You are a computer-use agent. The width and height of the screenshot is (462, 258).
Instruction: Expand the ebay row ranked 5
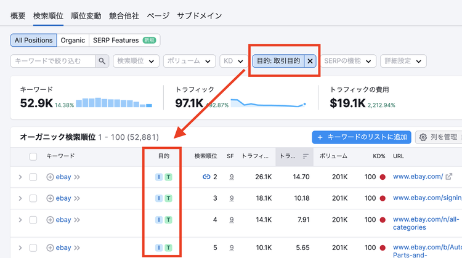click(x=20, y=248)
